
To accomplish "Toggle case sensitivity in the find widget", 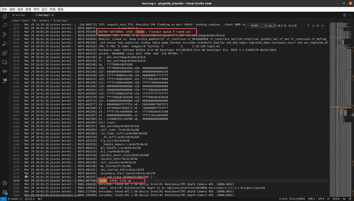I will pos(266,25).
